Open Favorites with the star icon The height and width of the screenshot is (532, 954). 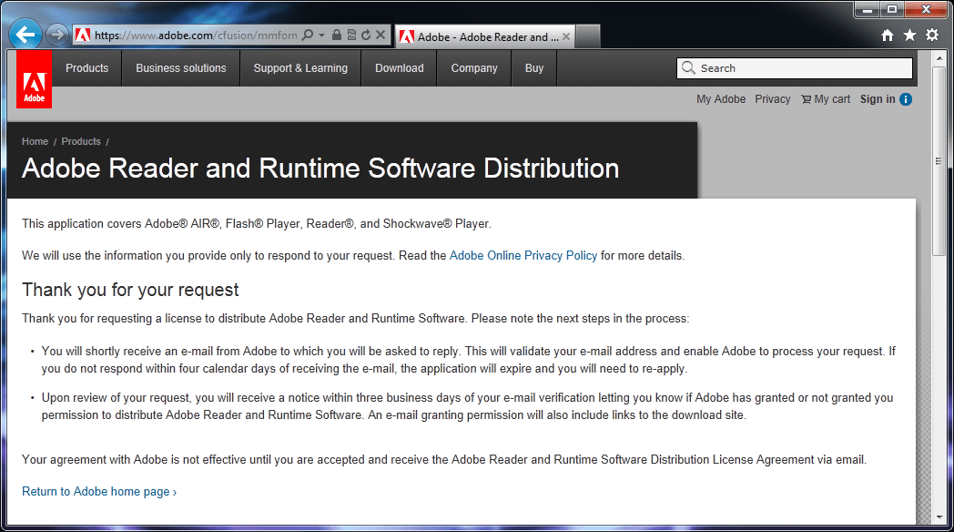point(908,34)
